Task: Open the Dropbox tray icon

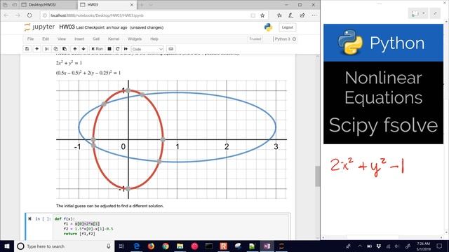Action: pyautogui.click(x=379, y=246)
